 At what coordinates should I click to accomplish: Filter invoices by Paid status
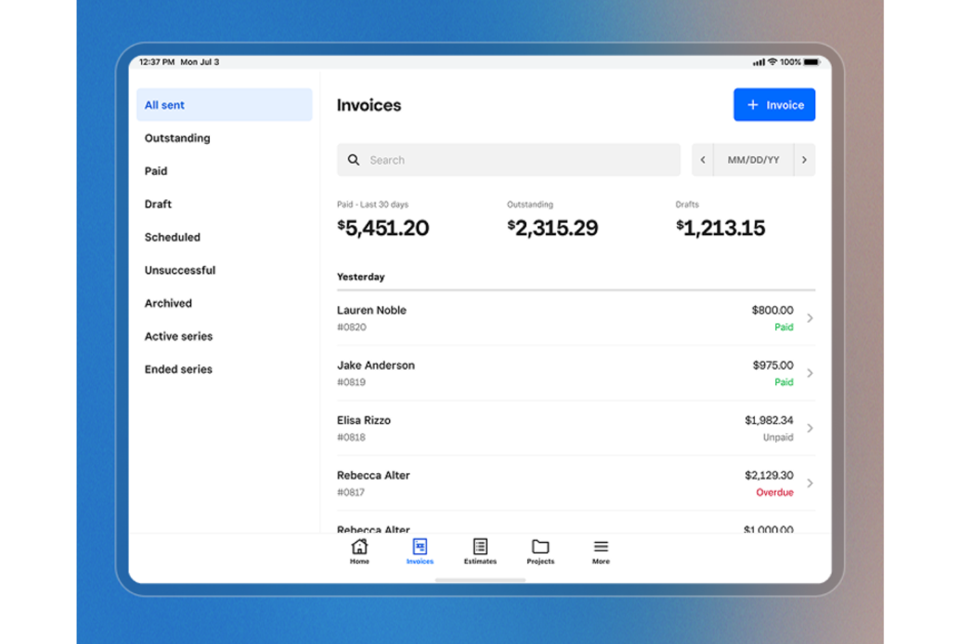(156, 171)
